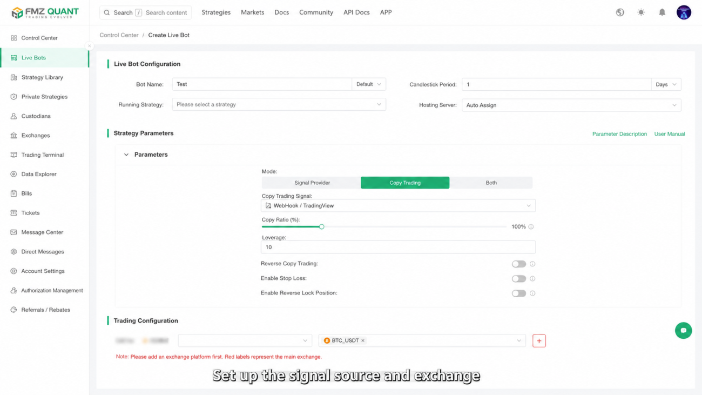Open the green chat support bubble

(x=683, y=331)
